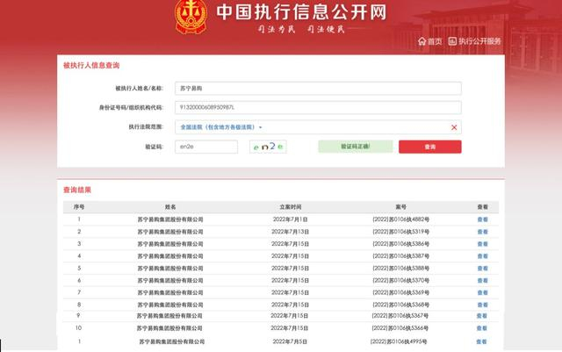View details for case 执5370号
562x352 pixels.
pos(482,280)
